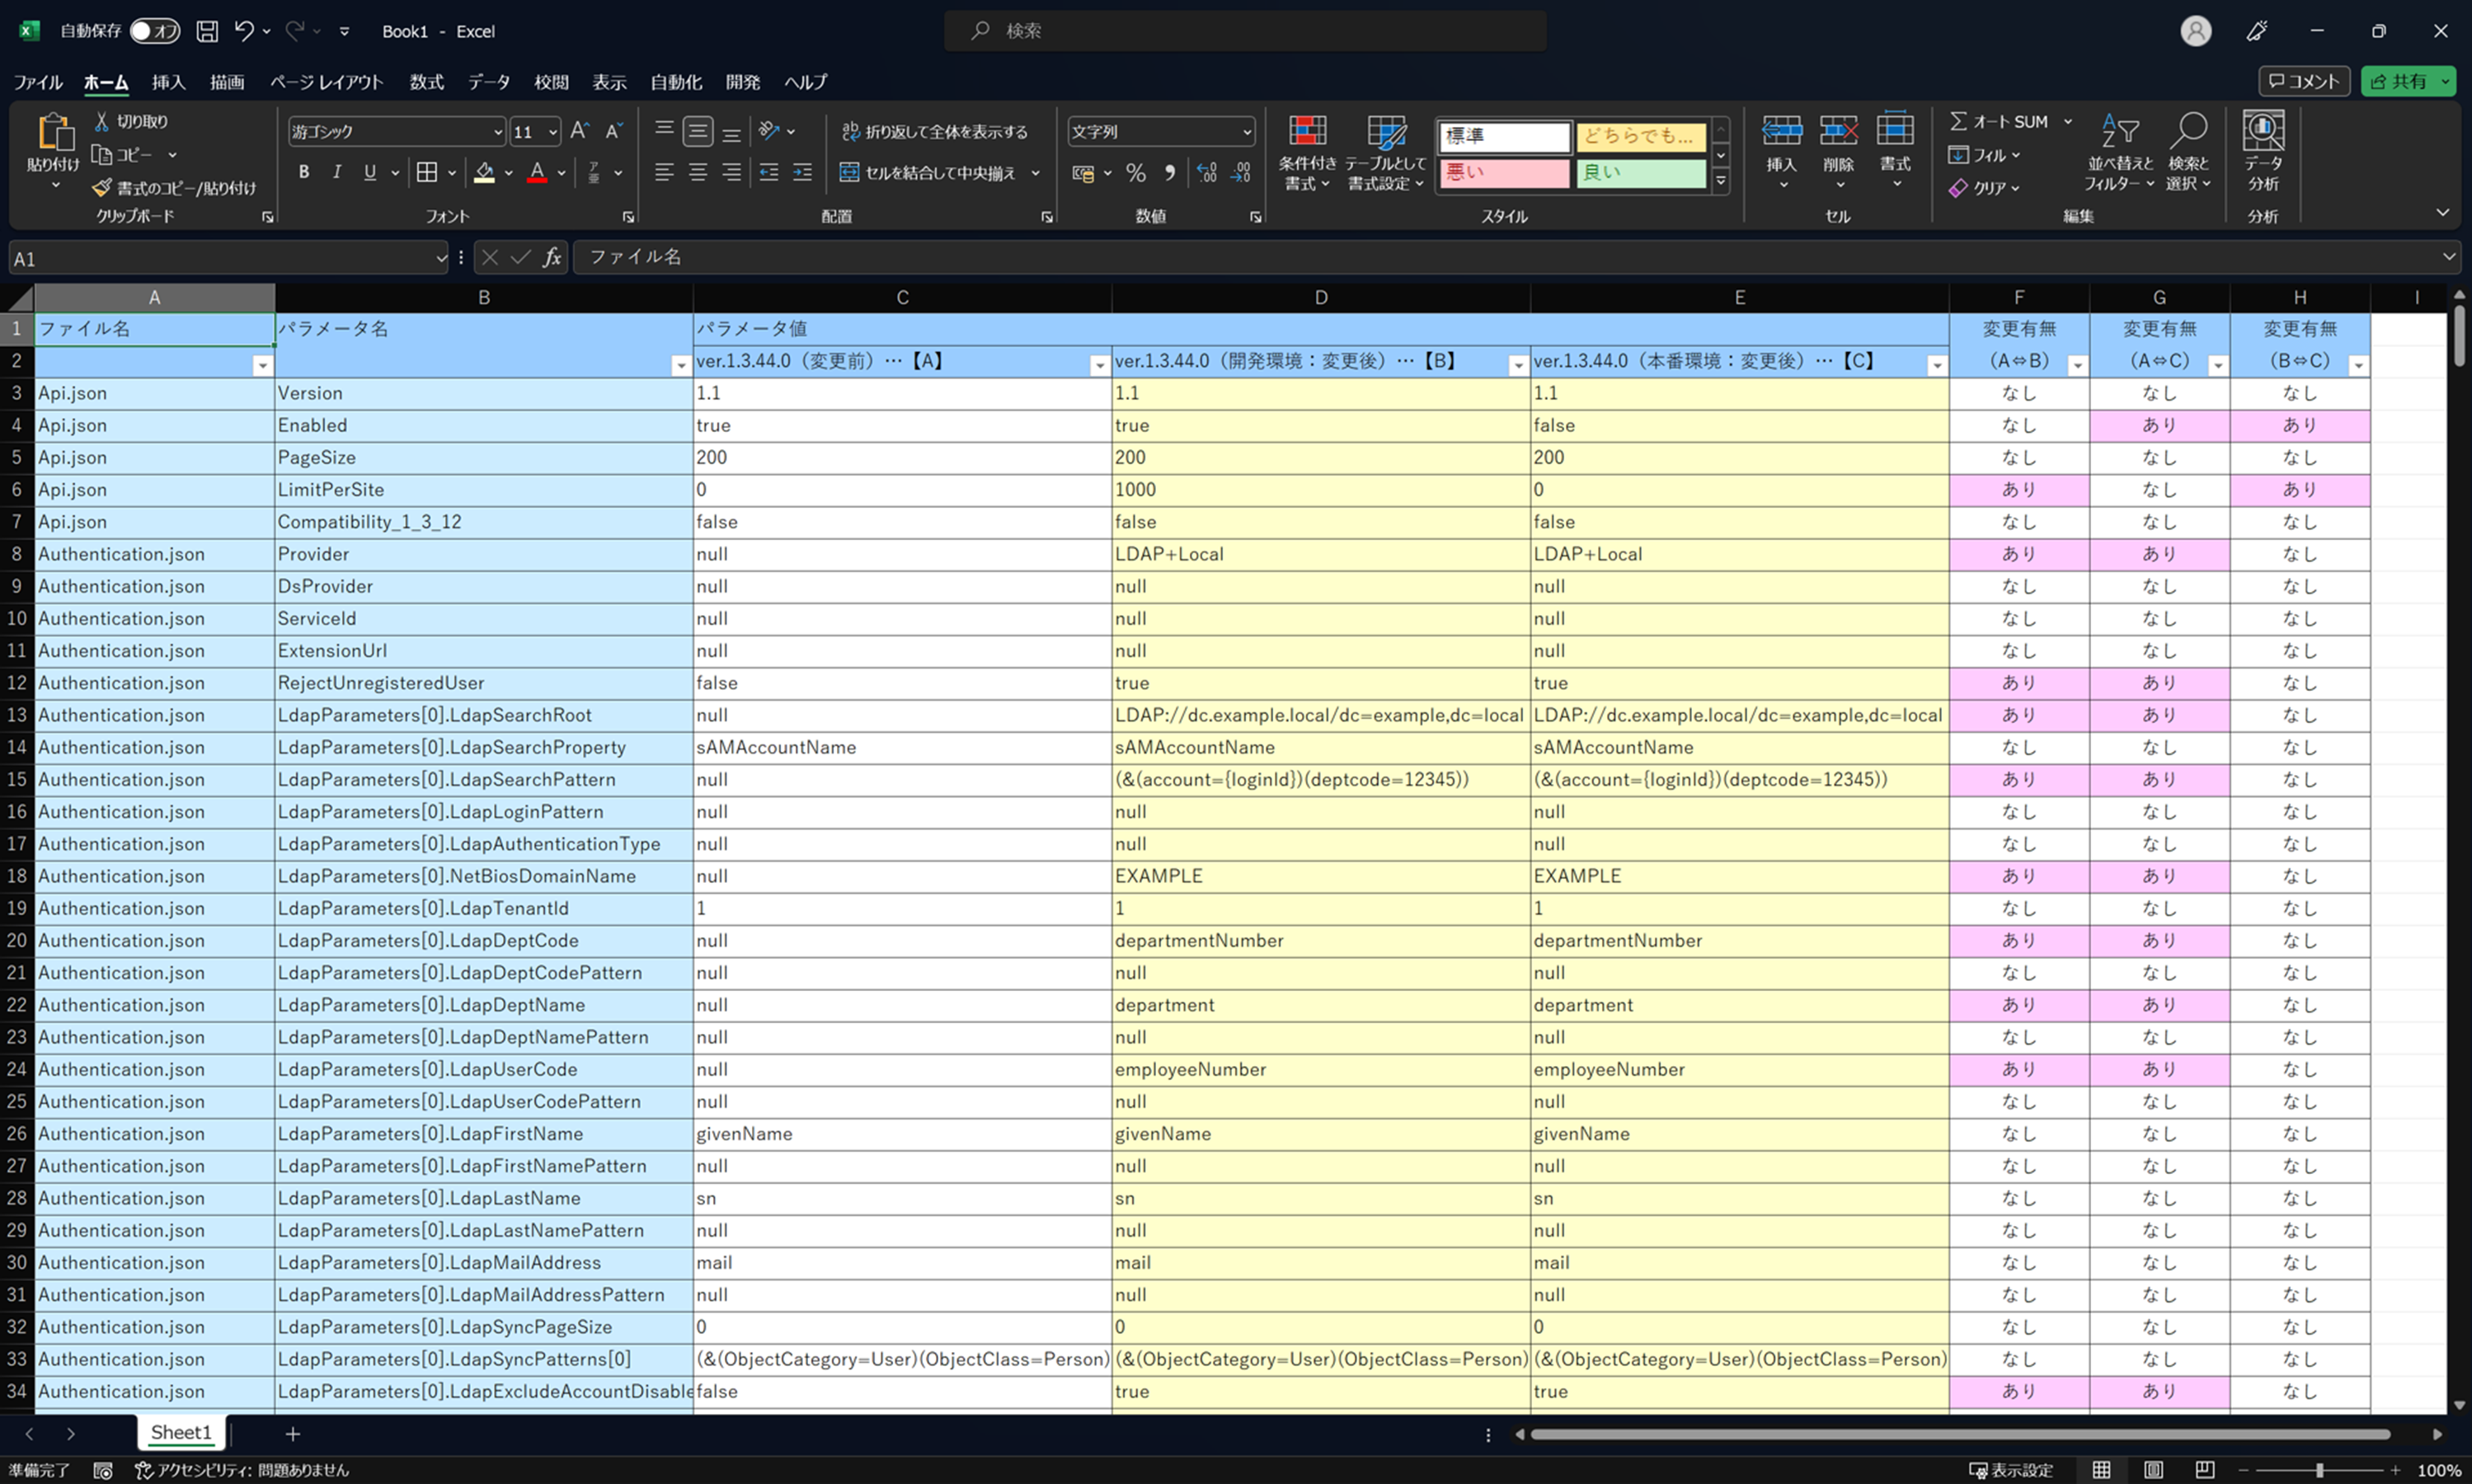The height and width of the screenshot is (1484, 2472).
Task: Switch to the Page Layout tab
Action: point(327,82)
